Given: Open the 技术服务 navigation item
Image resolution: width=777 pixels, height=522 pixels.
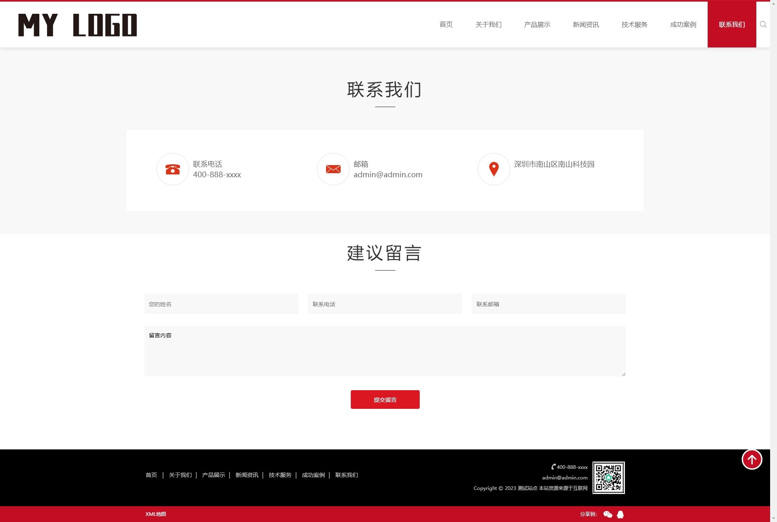Looking at the screenshot, I should pyautogui.click(x=634, y=24).
